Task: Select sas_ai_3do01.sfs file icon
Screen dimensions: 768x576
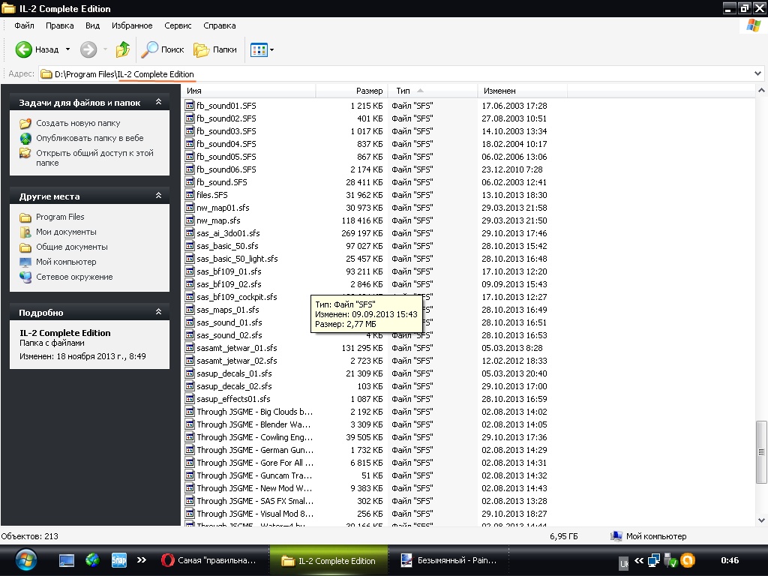Action: (x=190, y=232)
